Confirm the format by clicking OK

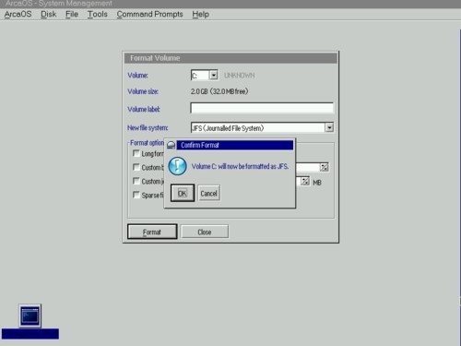(x=183, y=193)
